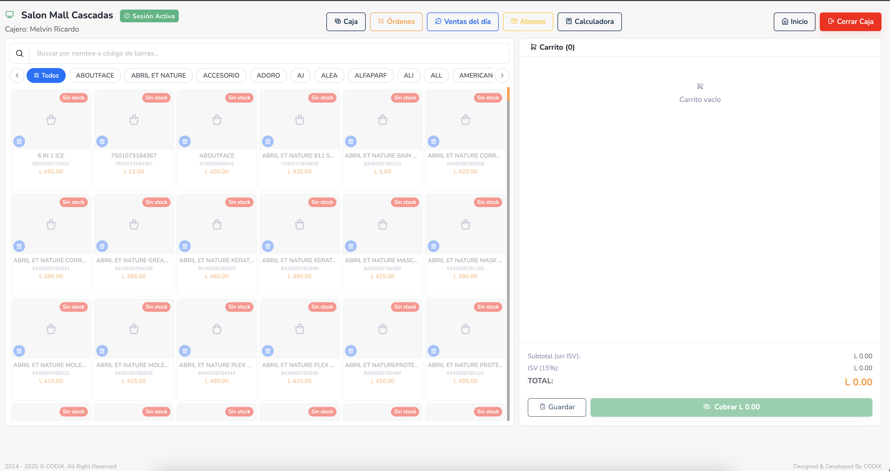Choose the ACCESORIO category chip
Screen dimensions: 890x471
point(221,76)
